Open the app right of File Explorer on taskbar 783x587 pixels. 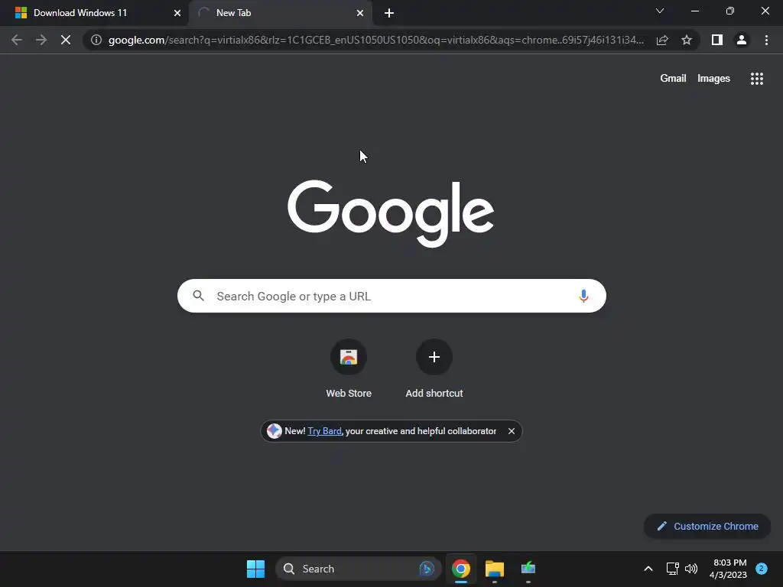pyautogui.click(x=528, y=569)
